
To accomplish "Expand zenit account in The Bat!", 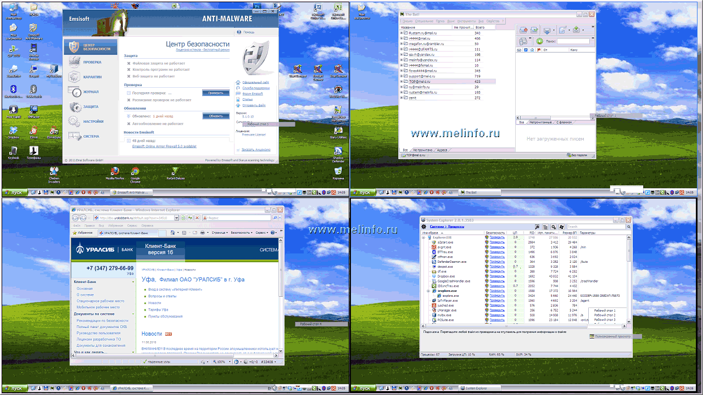I will (401, 98).
